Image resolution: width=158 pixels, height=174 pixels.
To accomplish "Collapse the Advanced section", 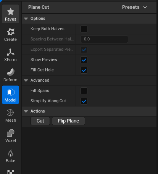I will [26, 81].
